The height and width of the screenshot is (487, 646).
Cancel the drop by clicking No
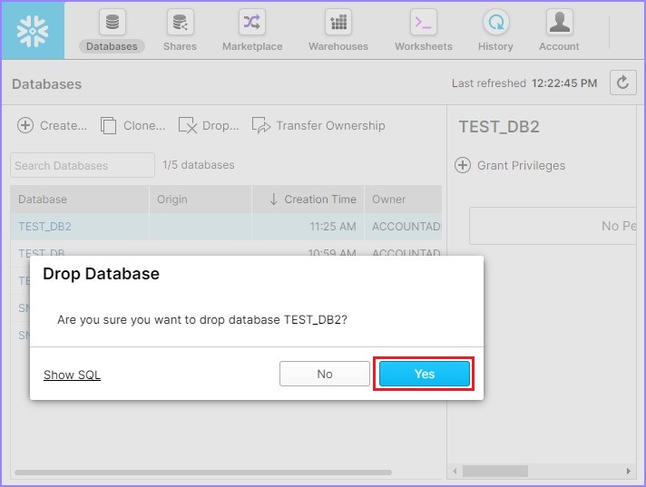(325, 374)
